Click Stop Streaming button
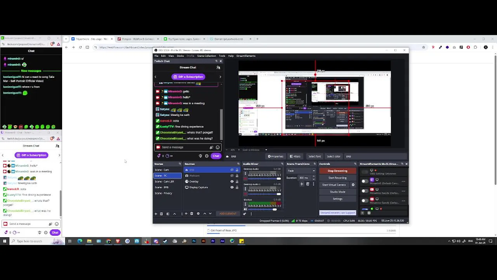The height and width of the screenshot is (280, 497). (337, 171)
